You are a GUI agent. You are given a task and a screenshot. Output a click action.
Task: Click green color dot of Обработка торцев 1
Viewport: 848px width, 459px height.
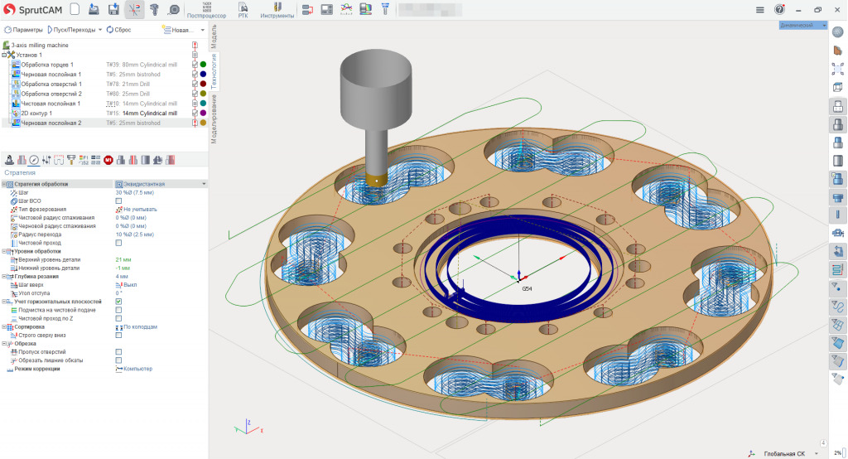coord(203,64)
